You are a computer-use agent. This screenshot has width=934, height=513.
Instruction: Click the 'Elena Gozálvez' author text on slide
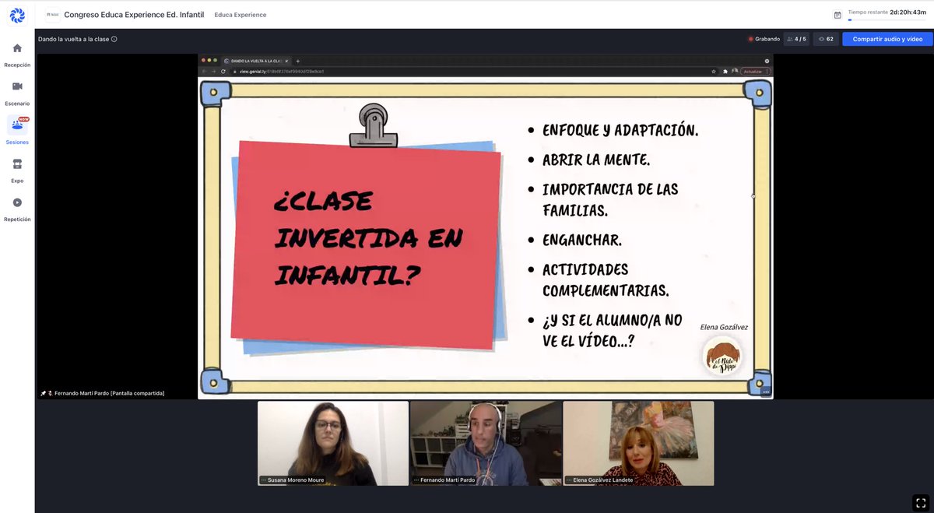coord(724,327)
